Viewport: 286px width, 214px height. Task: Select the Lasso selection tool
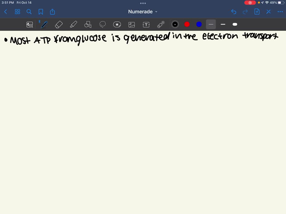(x=103, y=25)
